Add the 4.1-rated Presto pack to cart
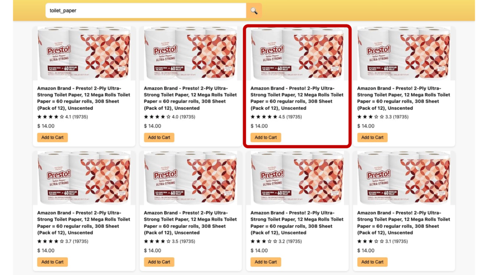Screen dimensions: 489x275 [52, 138]
